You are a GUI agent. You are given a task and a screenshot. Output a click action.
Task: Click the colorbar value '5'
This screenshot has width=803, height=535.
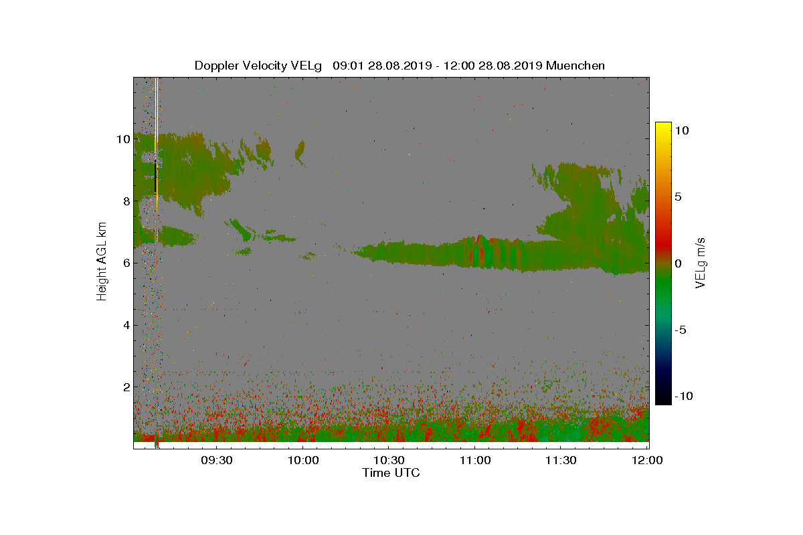(x=678, y=197)
